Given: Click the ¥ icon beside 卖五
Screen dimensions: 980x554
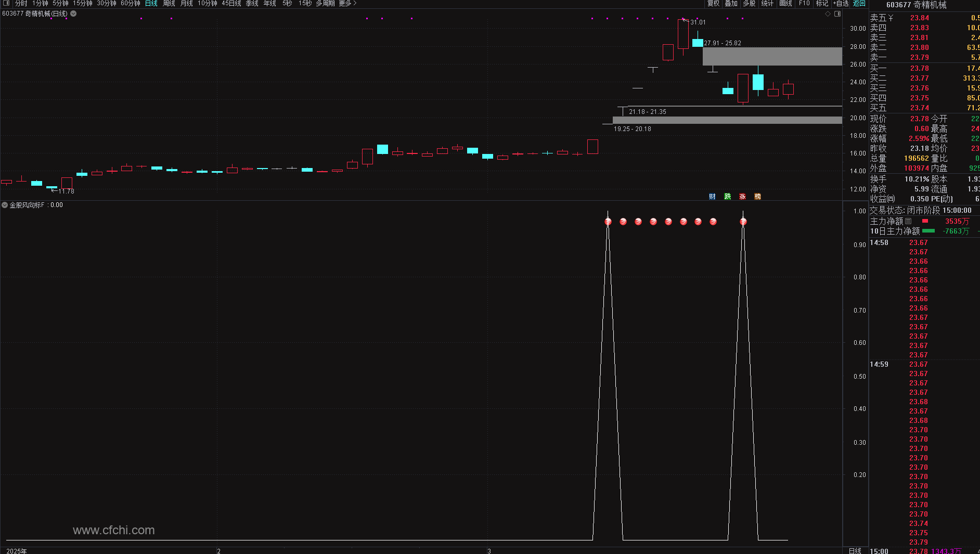Looking at the screenshot, I should point(891,18).
